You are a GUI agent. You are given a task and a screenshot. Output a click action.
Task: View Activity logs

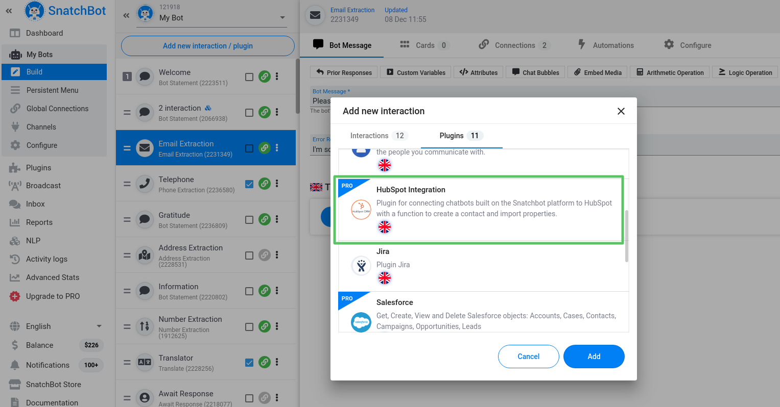pos(46,259)
